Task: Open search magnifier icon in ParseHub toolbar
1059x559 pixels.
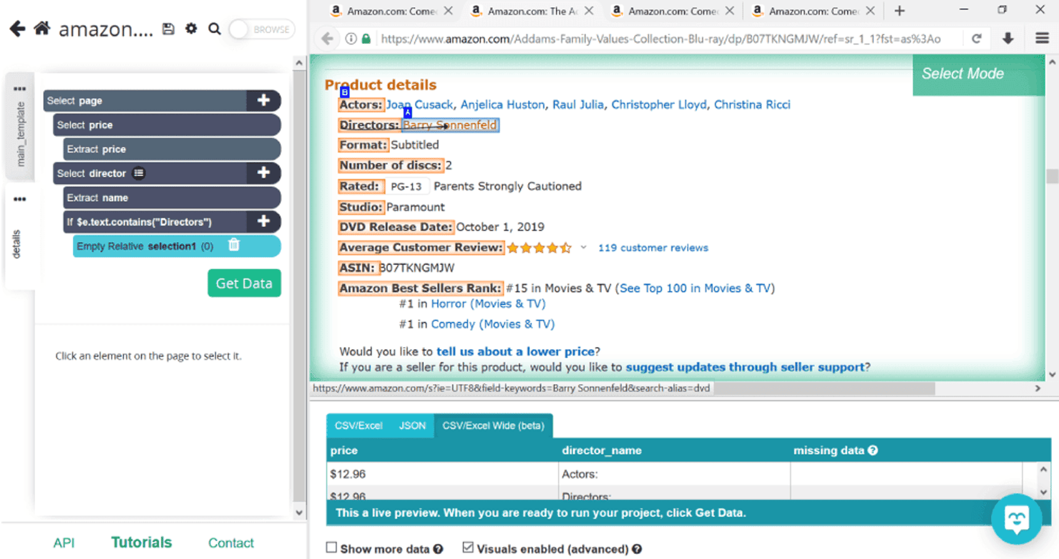Action: point(214,29)
